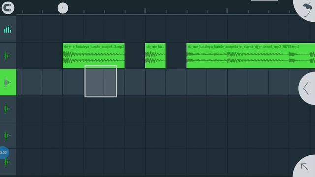The image size is (315, 177).
Task: Select the fifth track's waveform icon
Action: pyautogui.click(x=8, y=136)
